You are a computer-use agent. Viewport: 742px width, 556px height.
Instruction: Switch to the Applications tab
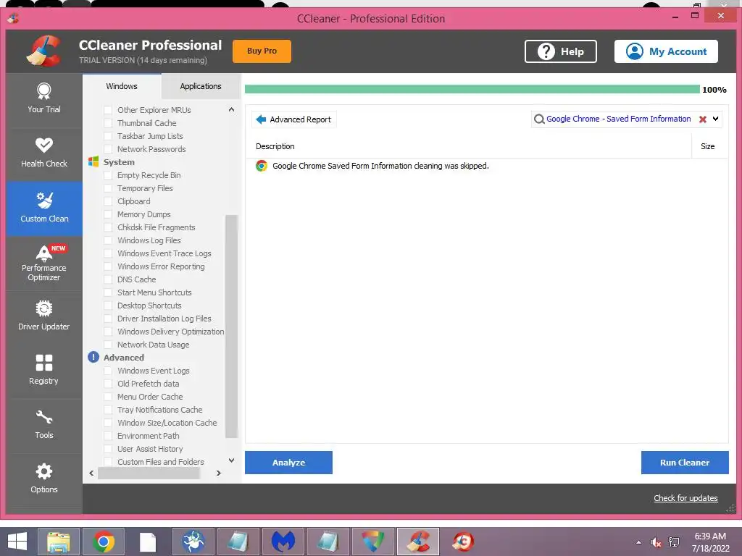201,86
